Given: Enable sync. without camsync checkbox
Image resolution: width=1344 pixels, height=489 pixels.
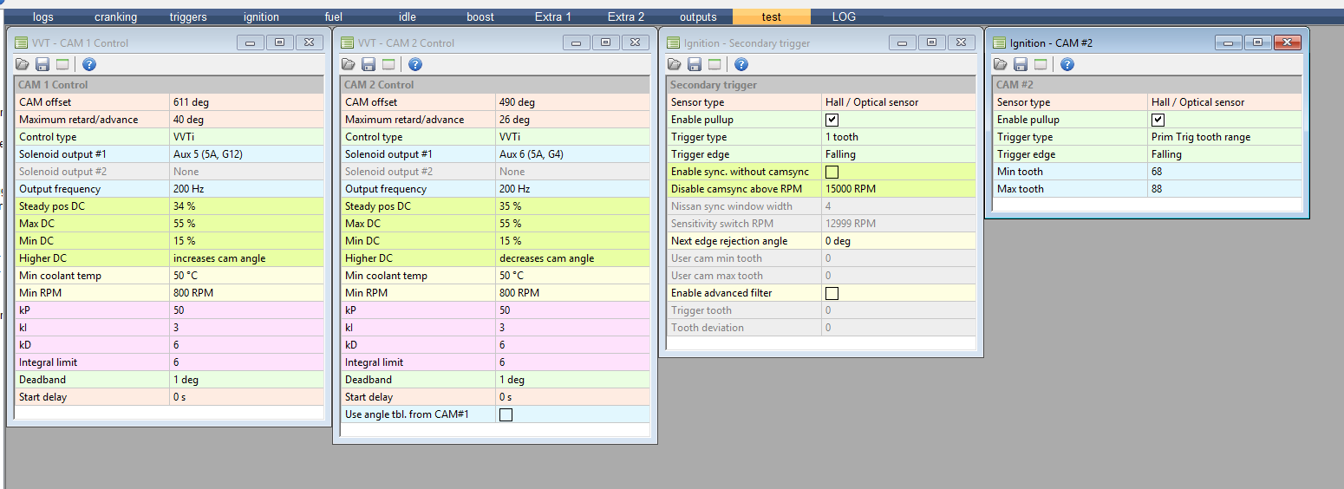Looking at the screenshot, I should (x=832, y=172).
